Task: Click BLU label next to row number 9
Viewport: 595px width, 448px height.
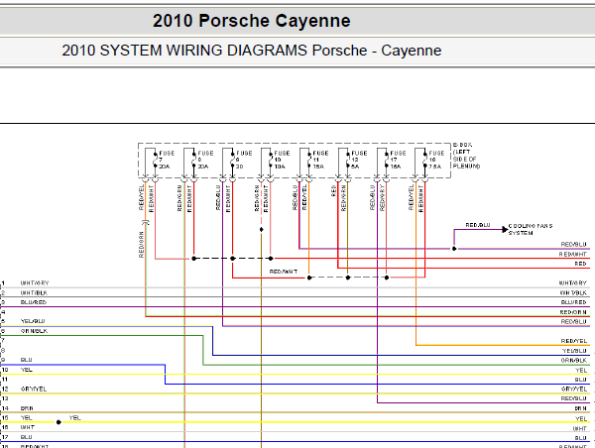Action: 26,360
